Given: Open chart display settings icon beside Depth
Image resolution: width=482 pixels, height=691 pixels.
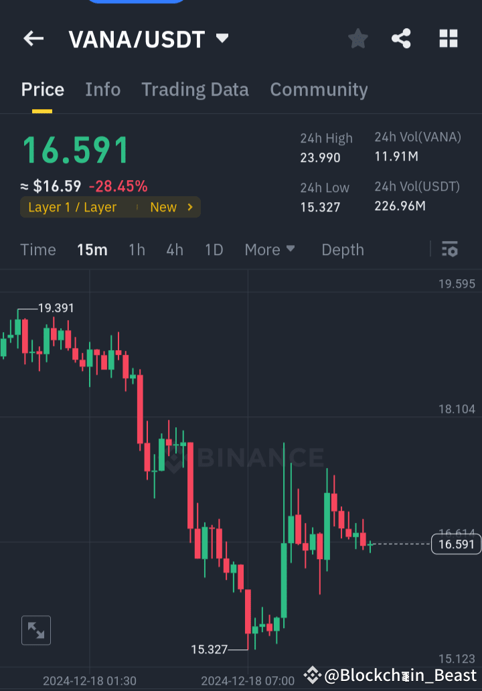Looking at the screenshot, I should point(449,249).
